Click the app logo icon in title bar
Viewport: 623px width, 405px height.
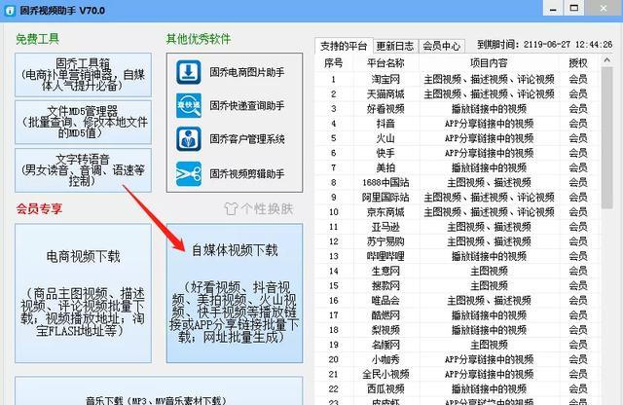click(9, 11)
